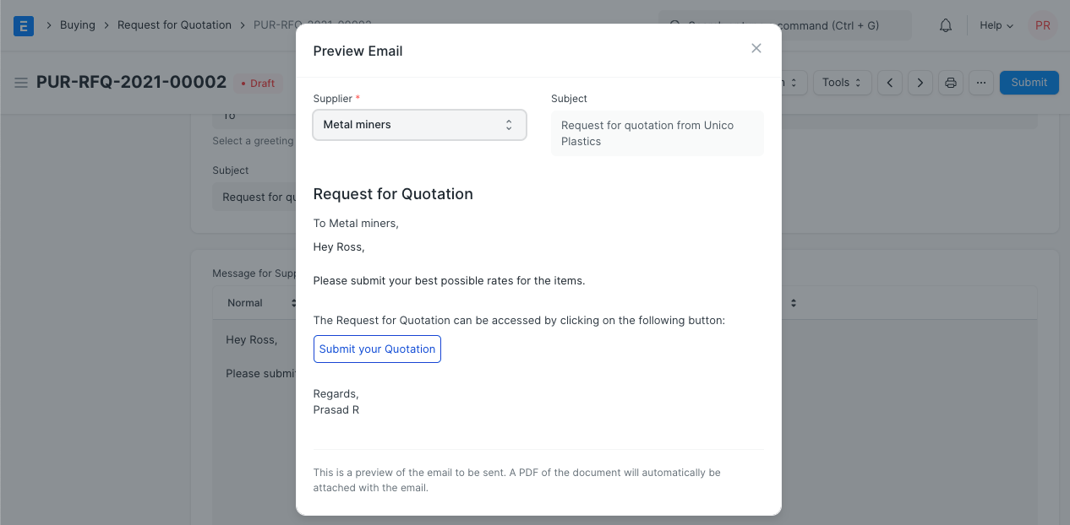Print the PUR-RFQ-2021-00002 document
Screen dimensions: 1070x525
pyautogui.click(x=951, y=82)
